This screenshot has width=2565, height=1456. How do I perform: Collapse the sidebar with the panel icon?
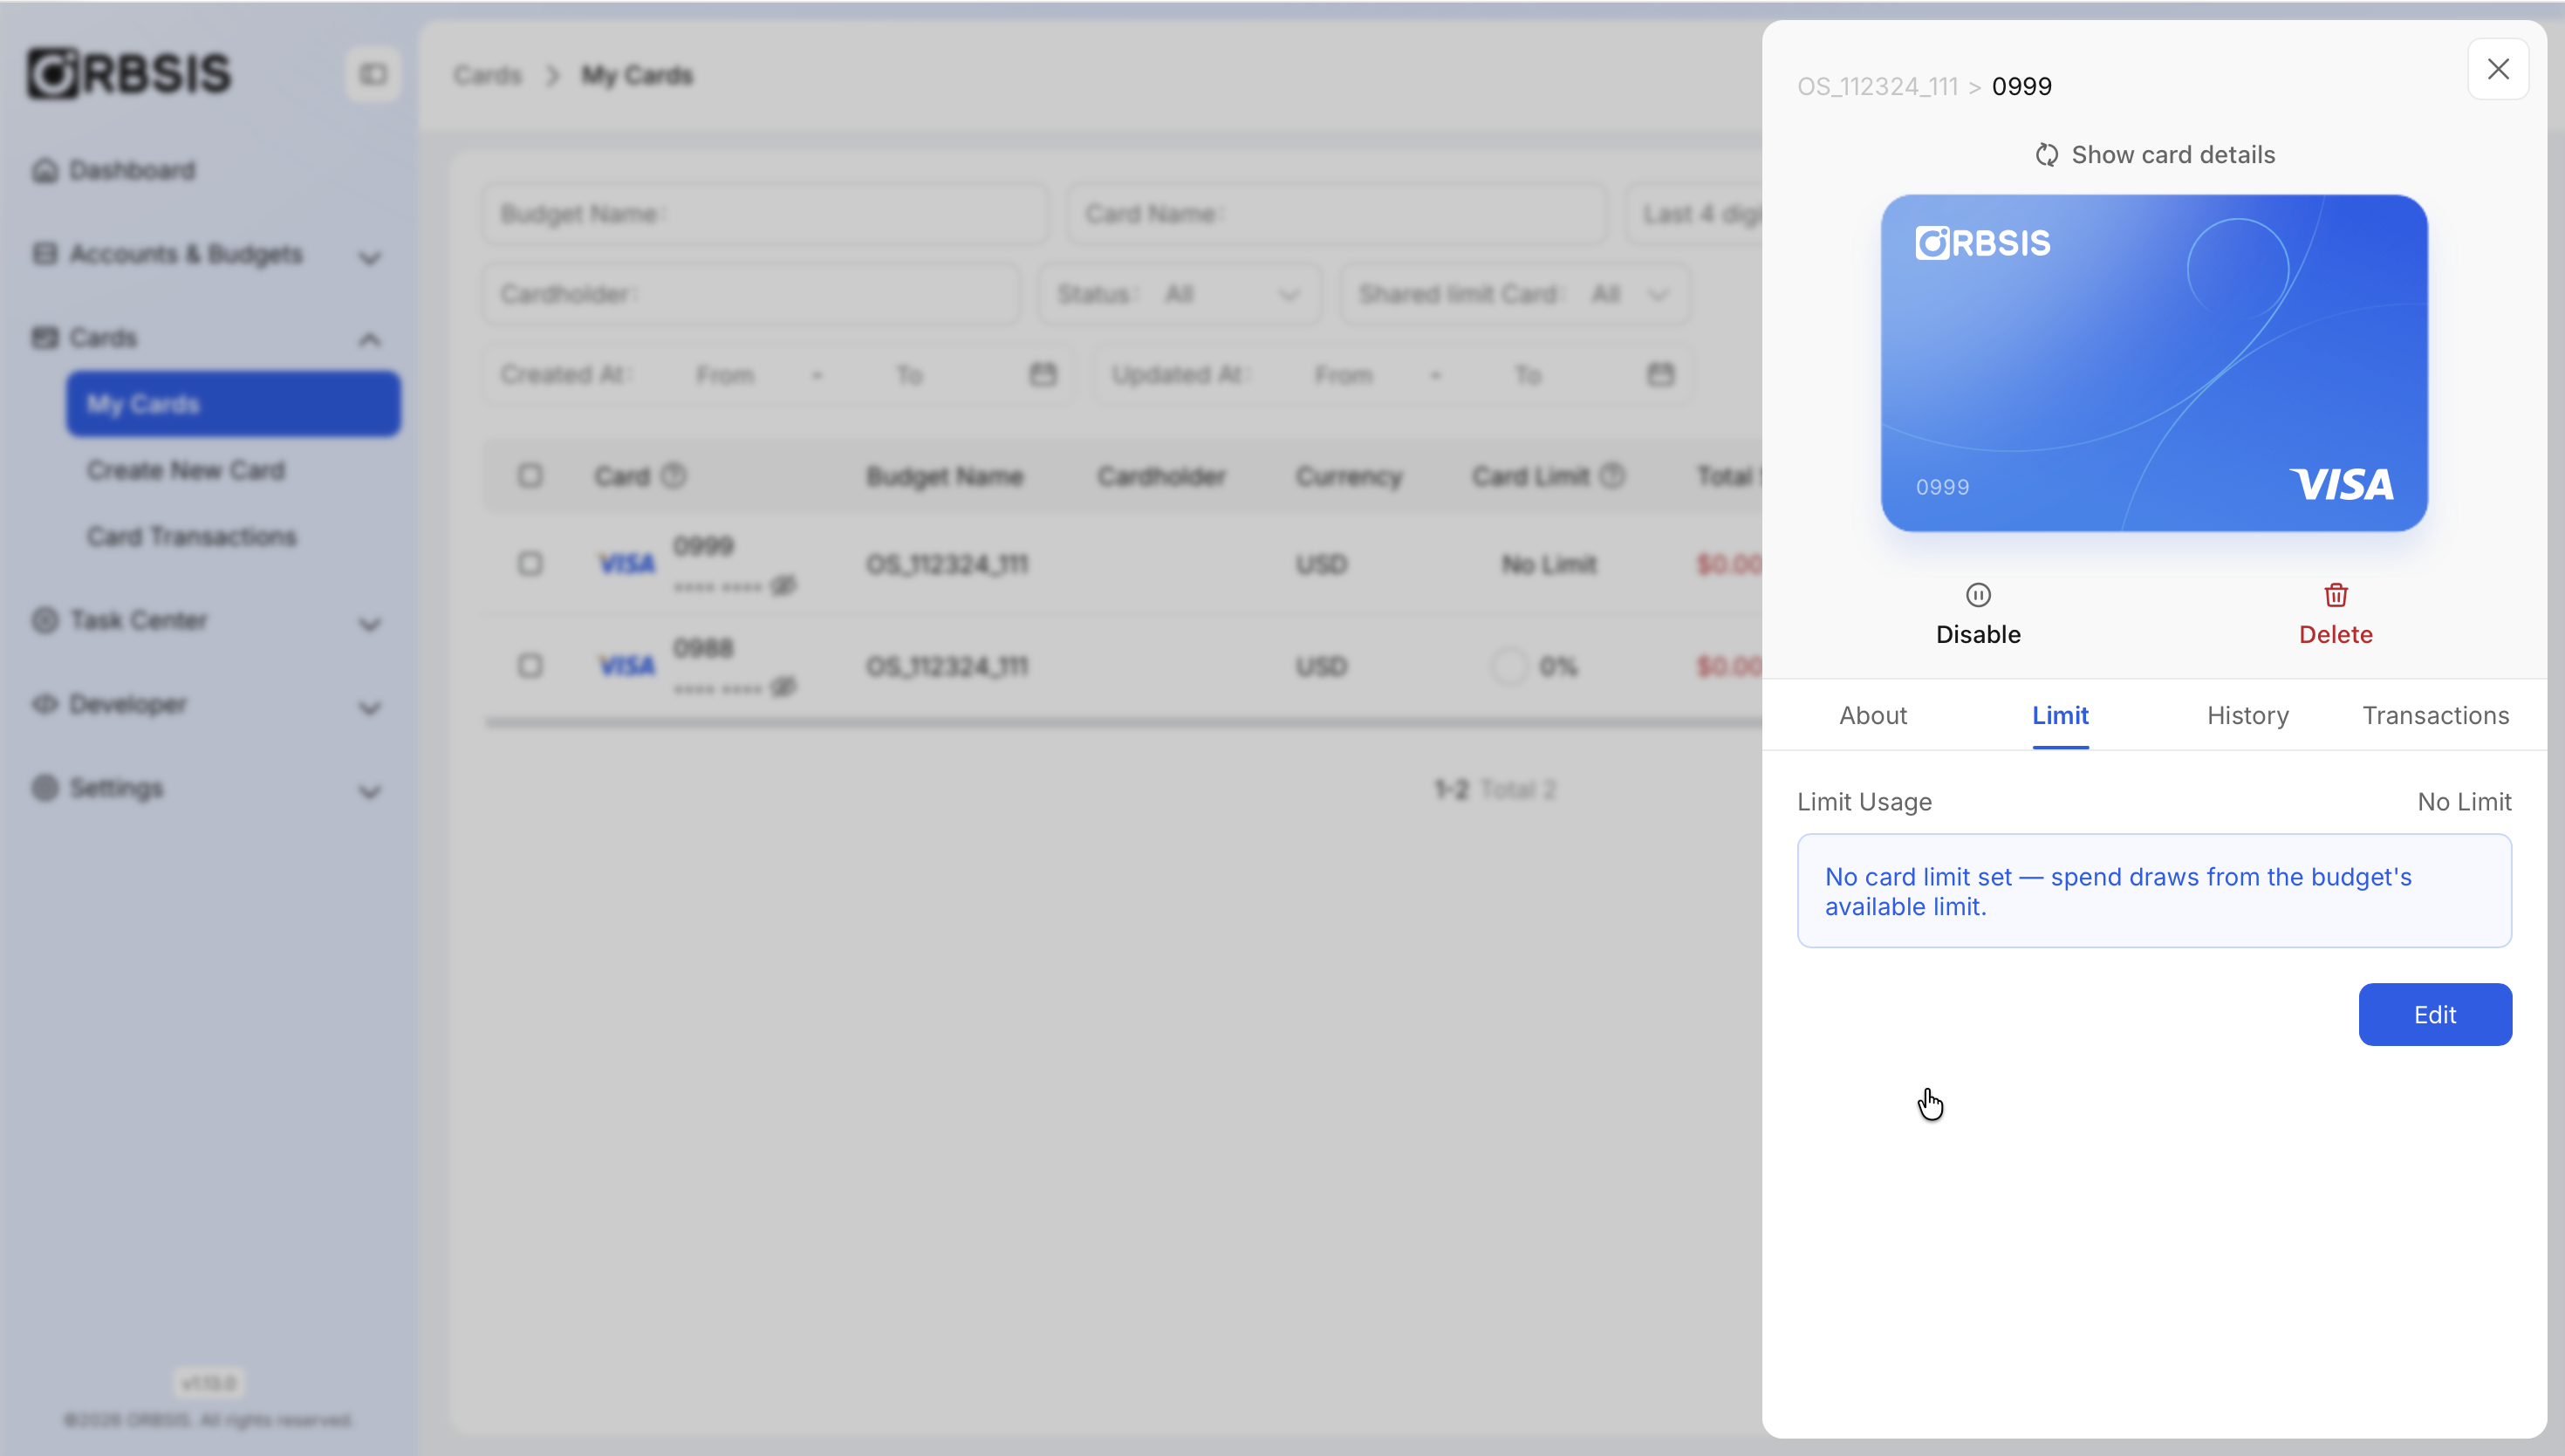pos(373,74)
